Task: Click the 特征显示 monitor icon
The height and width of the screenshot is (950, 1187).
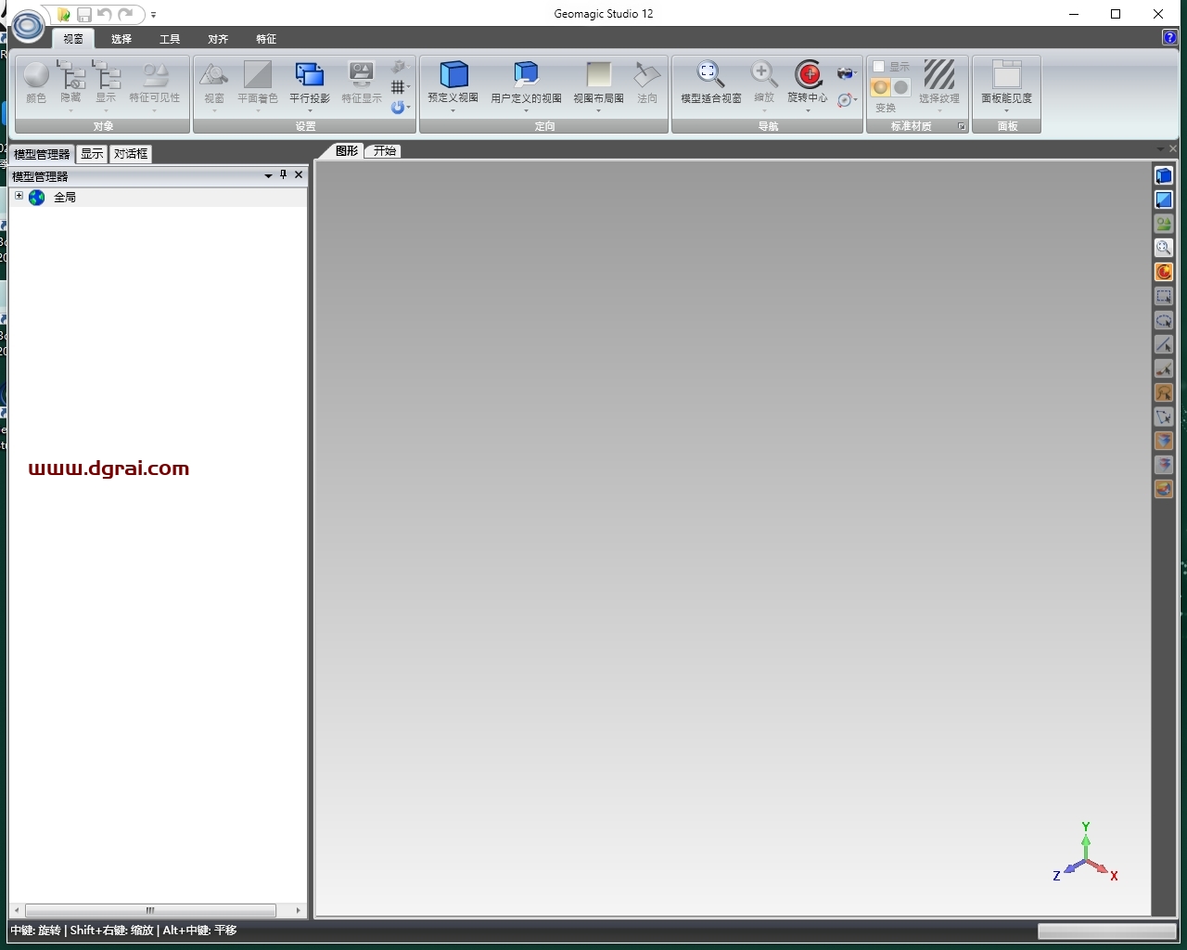Action: pyautogui.click(x=361, y=75)
